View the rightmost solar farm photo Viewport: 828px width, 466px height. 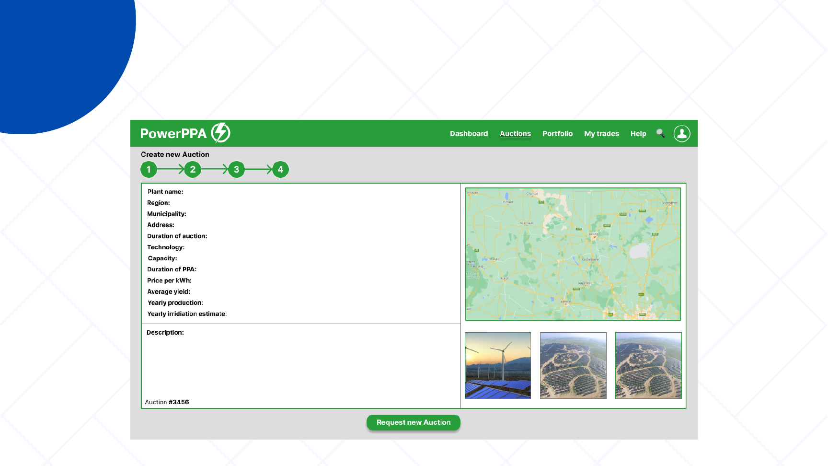coord(648,365)
